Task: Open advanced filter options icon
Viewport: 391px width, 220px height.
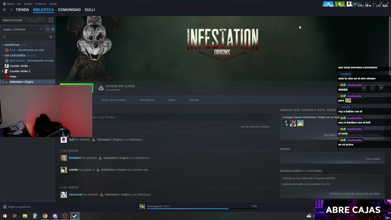Action: (51, 37)
